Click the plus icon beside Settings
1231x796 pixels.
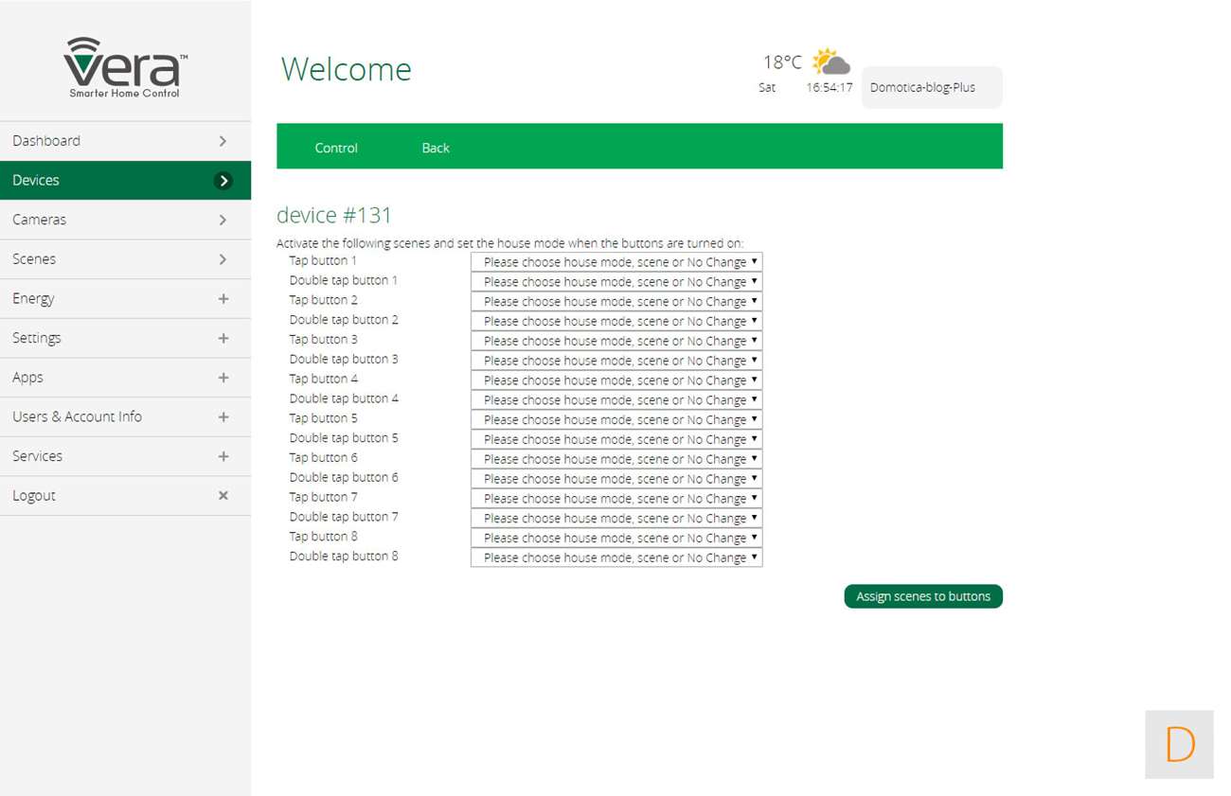tap(223, 338)
